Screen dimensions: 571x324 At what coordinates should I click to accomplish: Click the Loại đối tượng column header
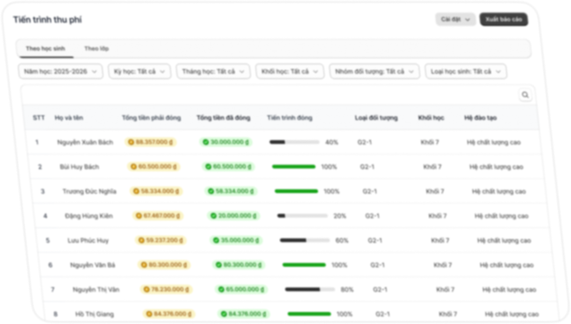click(376, 118)
